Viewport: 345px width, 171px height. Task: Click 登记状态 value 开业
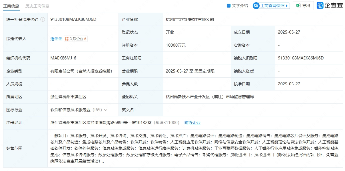tap(170, 32)
